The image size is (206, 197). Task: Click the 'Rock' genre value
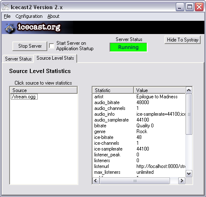tap(142, 131)
